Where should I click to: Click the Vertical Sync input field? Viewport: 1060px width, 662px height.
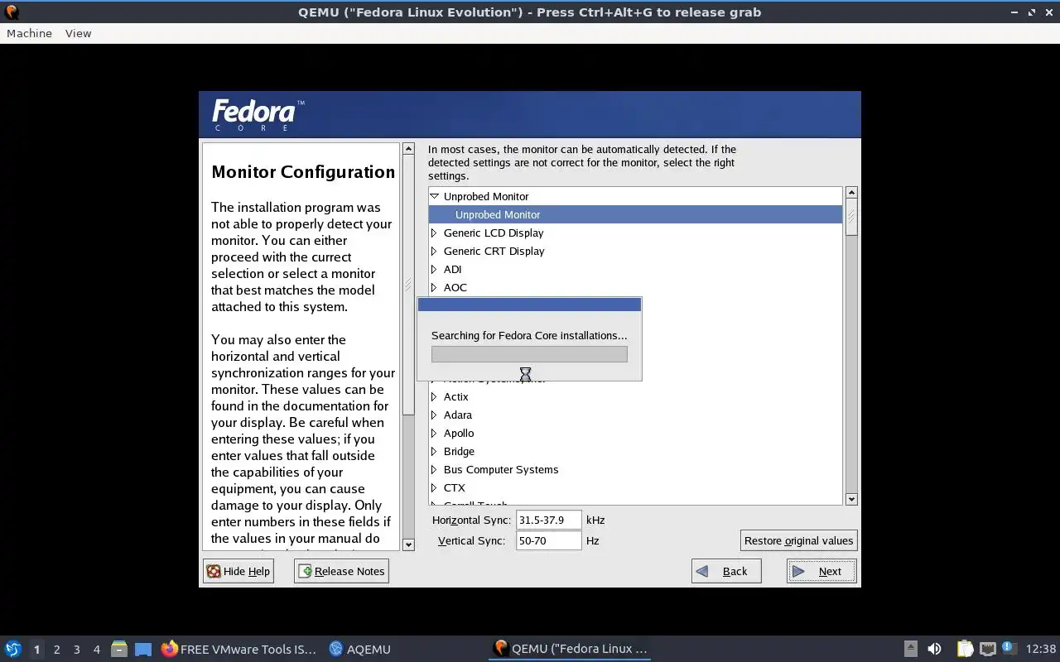coord(548,540)
